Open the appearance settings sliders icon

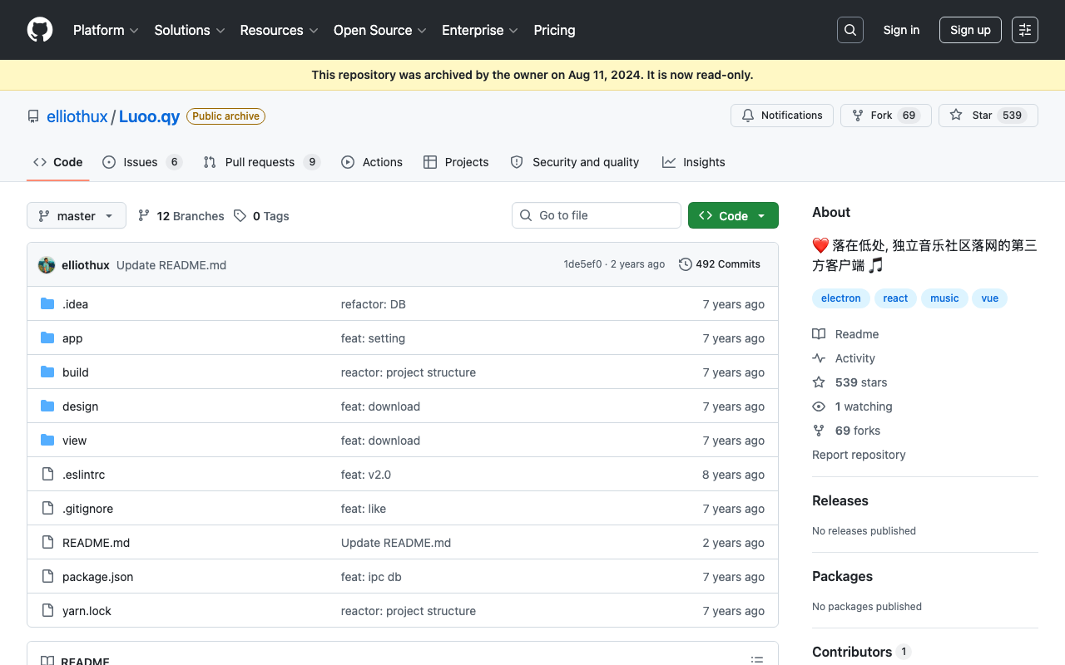click(1025, 30)
